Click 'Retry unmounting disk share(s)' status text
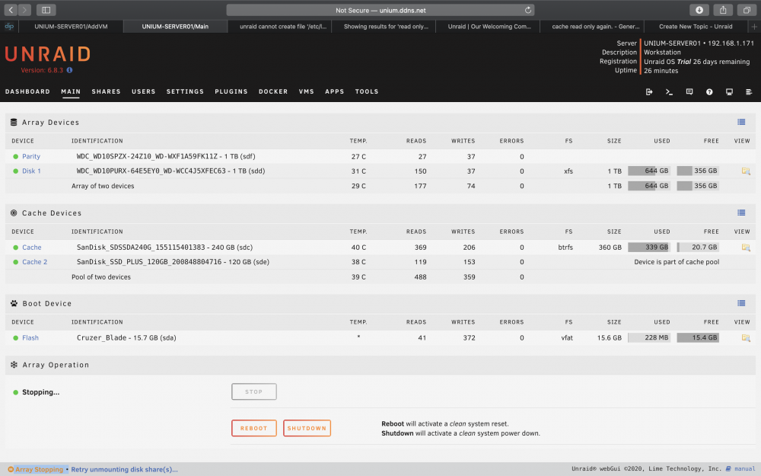This screenshot has width=761, height=476. 124,469
